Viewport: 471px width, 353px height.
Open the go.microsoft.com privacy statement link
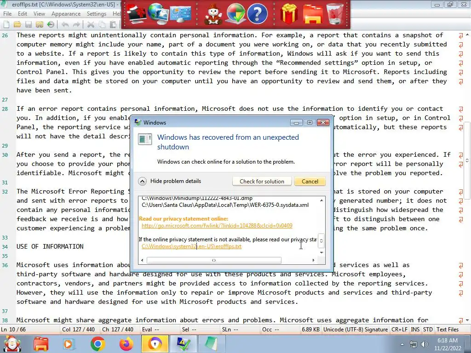click(217, 225)
